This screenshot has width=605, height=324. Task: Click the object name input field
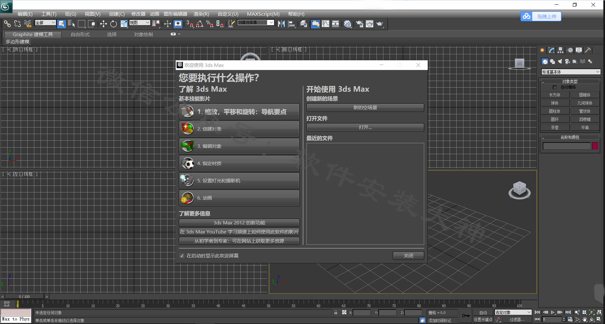(566, 146)
